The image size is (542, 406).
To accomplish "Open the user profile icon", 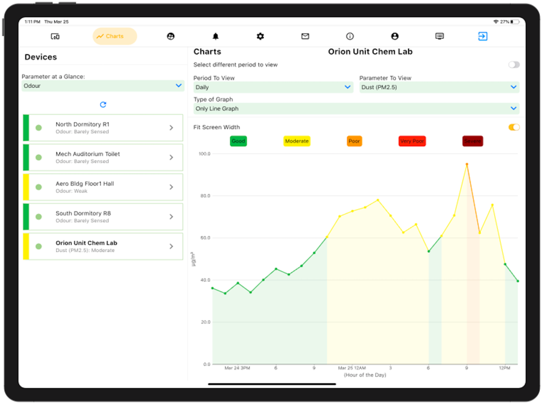I will (x=395, y=36).
